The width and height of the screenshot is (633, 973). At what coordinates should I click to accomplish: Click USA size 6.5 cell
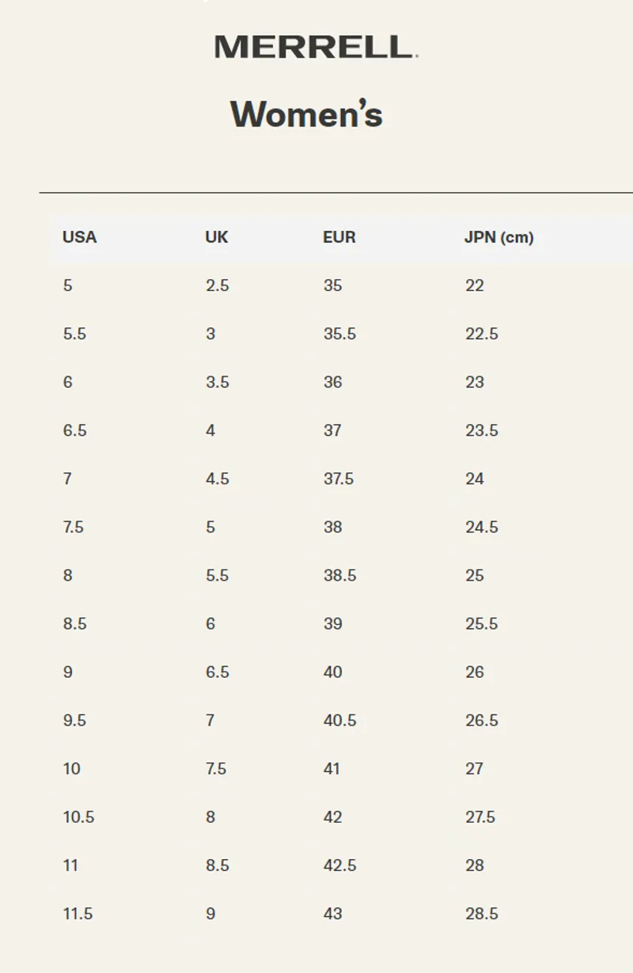coord(74,430)
